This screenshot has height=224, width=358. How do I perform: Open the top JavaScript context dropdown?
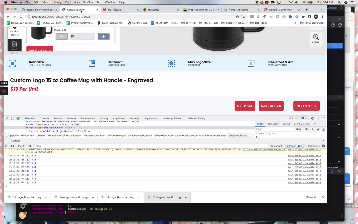[x=21, y=146]
